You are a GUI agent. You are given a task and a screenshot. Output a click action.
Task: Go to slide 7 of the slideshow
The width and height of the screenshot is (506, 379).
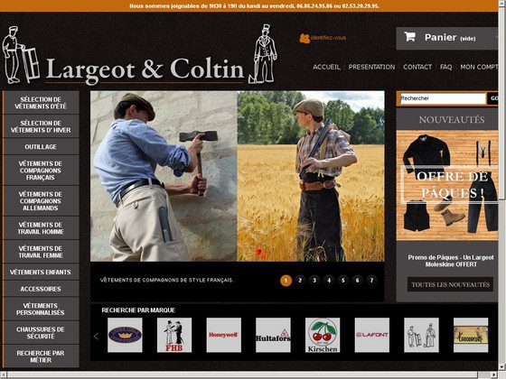[x=371, y=281]
